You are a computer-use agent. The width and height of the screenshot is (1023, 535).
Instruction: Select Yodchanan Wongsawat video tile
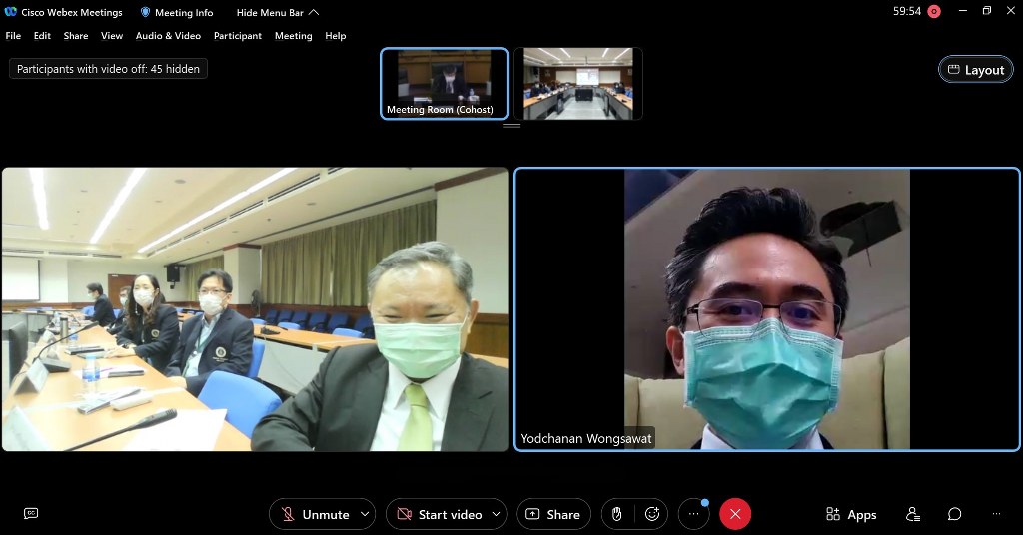767,308
